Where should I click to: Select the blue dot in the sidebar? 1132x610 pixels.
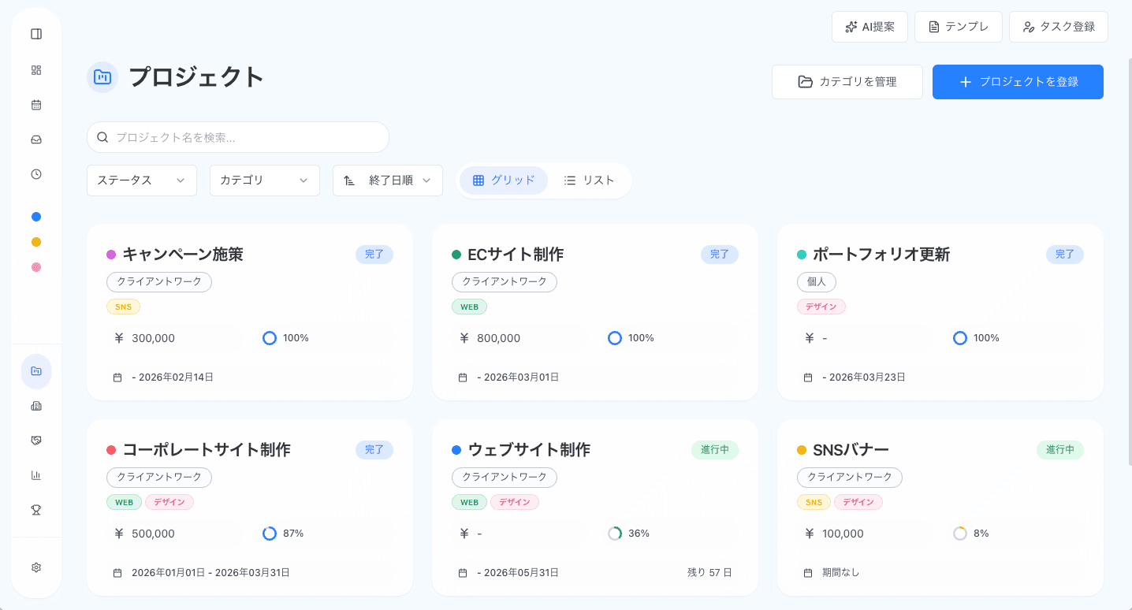tap(35, 216)
